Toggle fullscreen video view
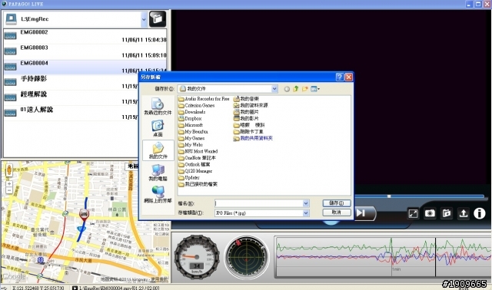This screenshot has height=290, width=492. [414, 213]
